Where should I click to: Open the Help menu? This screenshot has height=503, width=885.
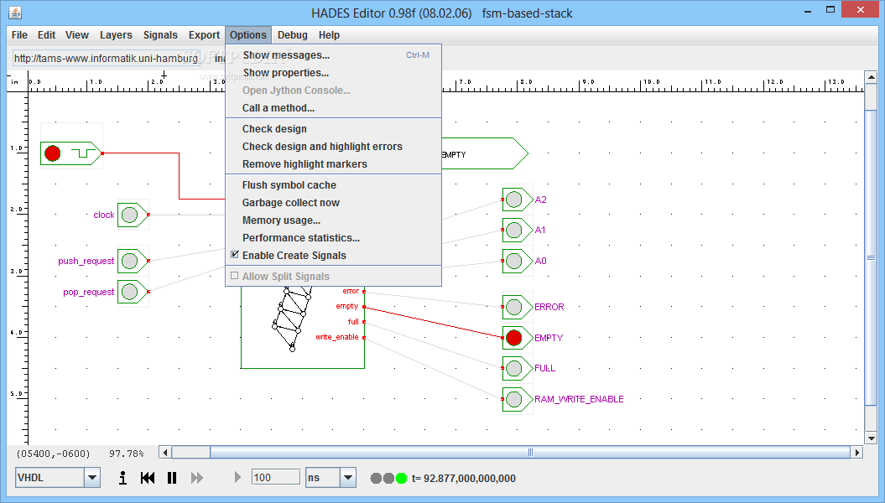[x=329, y=35]
